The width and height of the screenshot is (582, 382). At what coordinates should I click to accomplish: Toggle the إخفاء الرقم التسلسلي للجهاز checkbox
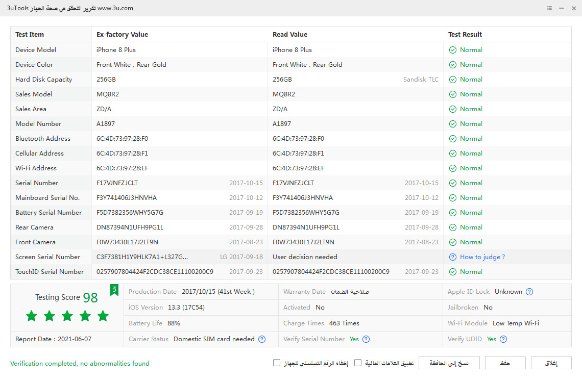277,363
